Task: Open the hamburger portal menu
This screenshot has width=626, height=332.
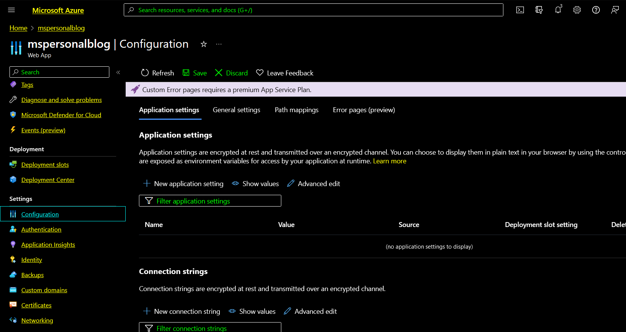Action: [11, 10]
